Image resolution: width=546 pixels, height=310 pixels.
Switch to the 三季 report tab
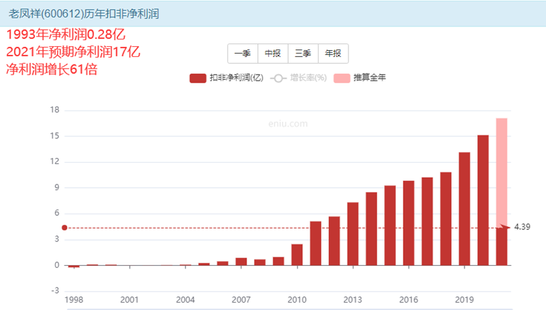303,54
